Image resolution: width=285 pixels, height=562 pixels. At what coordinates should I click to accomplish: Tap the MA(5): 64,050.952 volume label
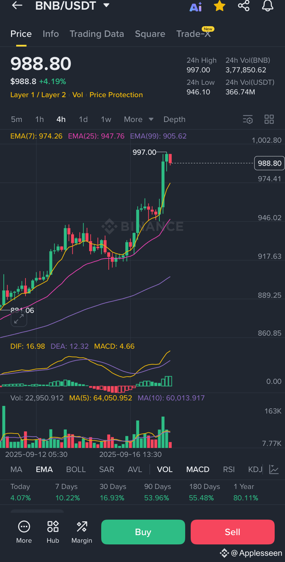101,398
